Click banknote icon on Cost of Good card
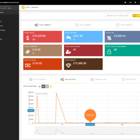Viewport: 140px width, 140px height. click(28, 65)
